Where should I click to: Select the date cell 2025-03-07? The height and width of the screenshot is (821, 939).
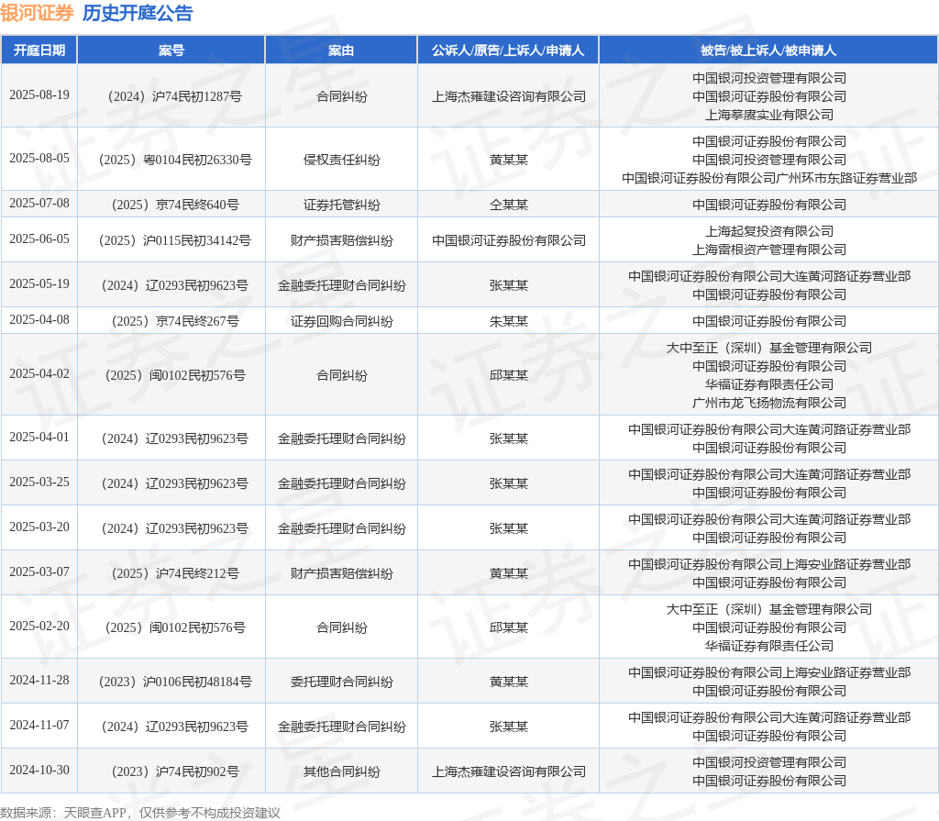coord(39,572)
